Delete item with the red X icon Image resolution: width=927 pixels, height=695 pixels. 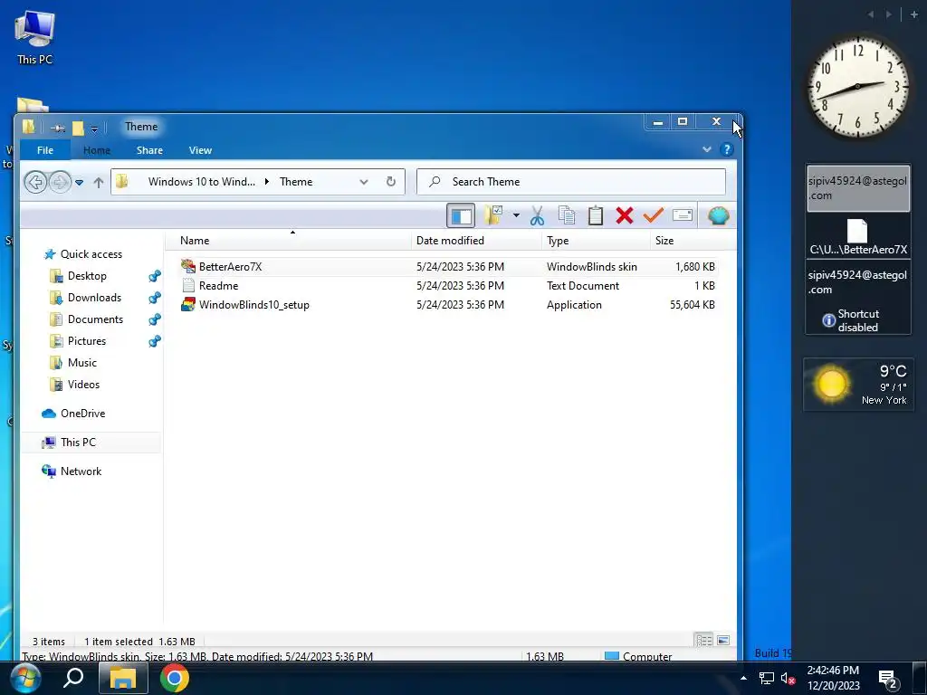pos(625,215)
